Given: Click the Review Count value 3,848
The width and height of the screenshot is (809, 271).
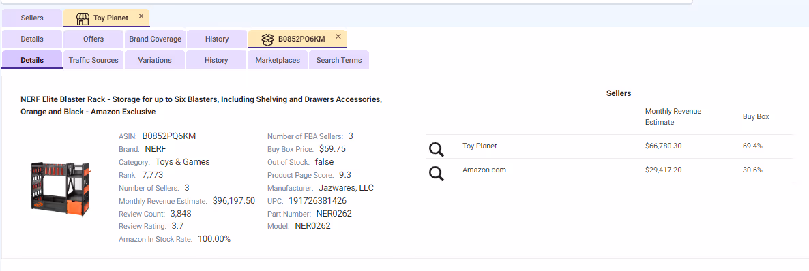Looking at the screenshot, I should (181, 213).
